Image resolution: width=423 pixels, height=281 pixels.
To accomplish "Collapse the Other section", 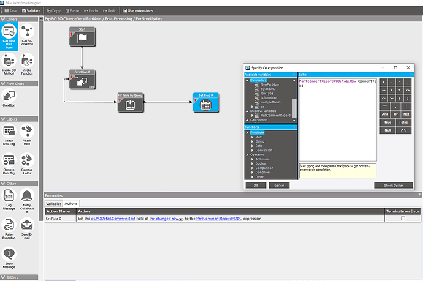I will coord(3,184).
